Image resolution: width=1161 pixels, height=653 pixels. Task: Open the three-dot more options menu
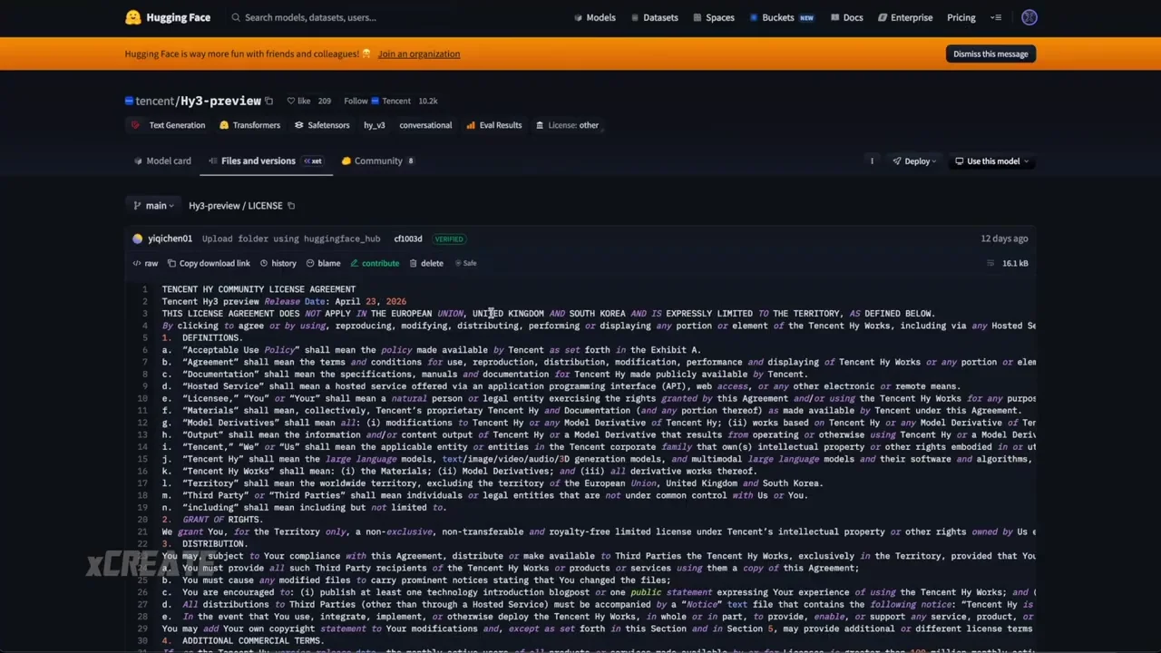tap(872, 161)
